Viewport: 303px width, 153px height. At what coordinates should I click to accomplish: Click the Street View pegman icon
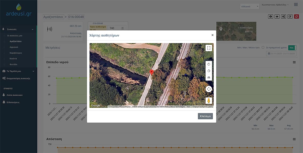click(209, 101)
